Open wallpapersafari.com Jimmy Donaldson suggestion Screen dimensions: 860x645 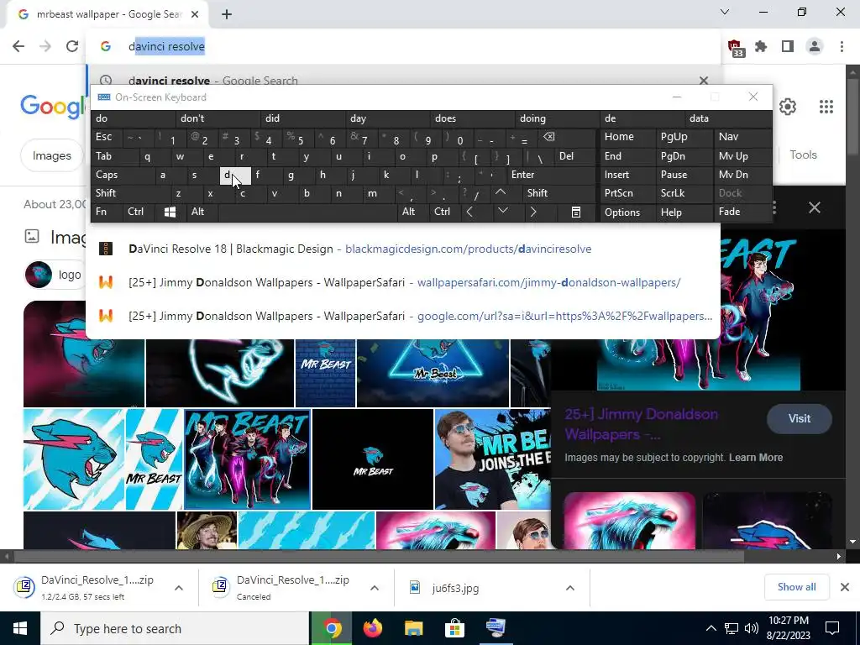click(x=403, y=282)
